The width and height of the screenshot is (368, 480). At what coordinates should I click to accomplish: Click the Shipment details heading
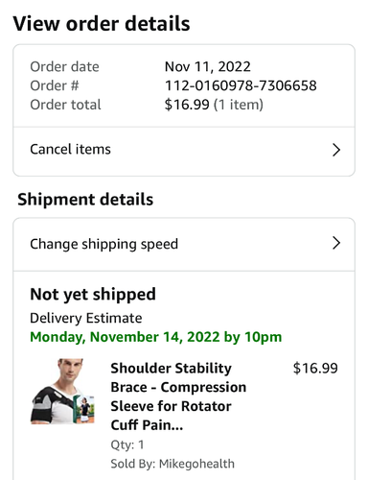click(85, 200)
